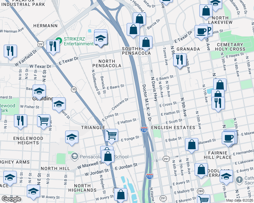The width and height of the screenshot is (254, 203).
Task: Open the shopping bag marker above Southeast Pensacola label
Action: (x=146, y=43)
